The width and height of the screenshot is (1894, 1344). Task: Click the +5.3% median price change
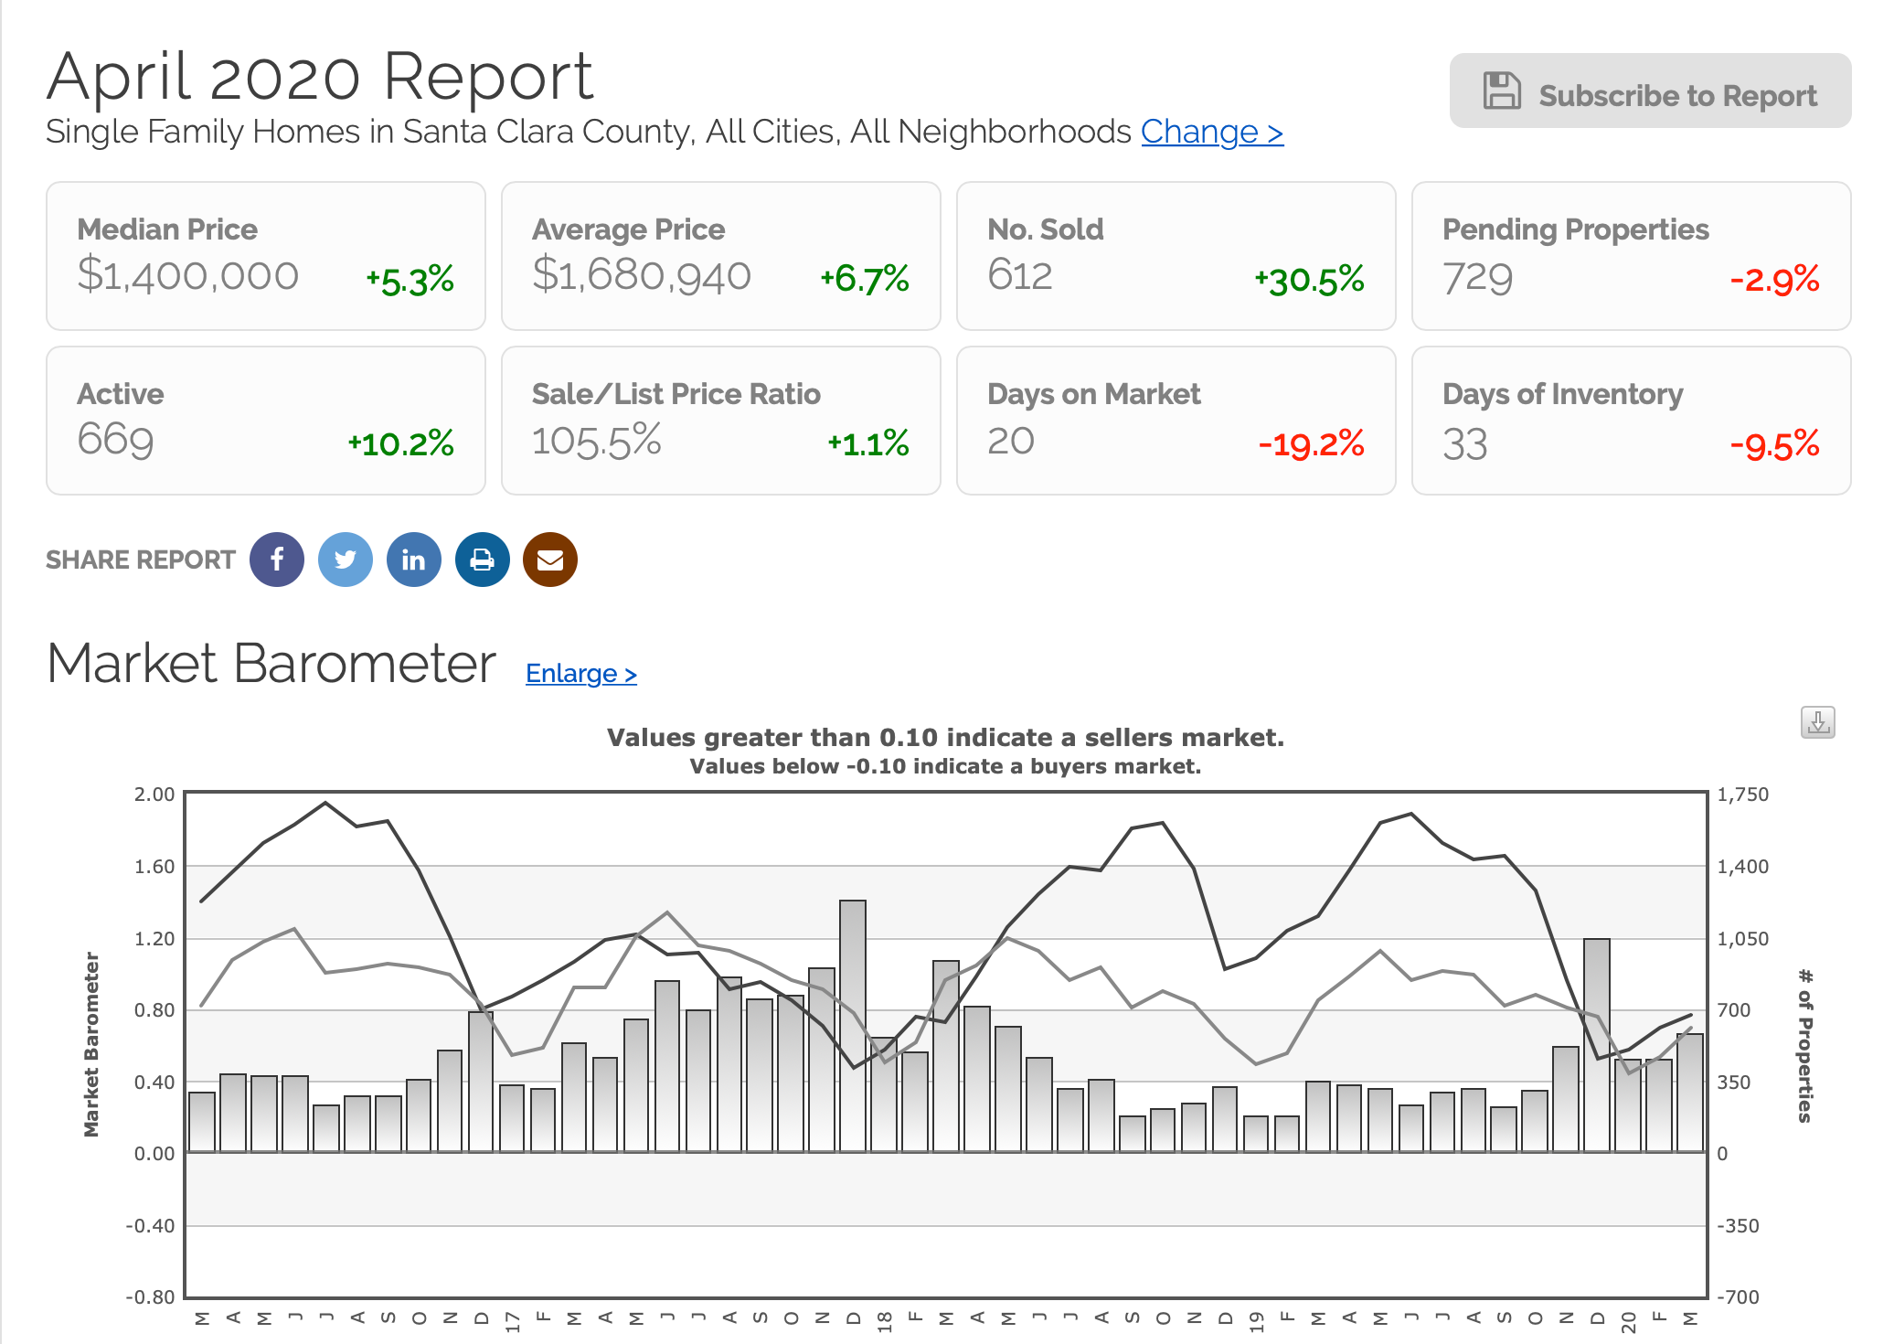[410, 280]
